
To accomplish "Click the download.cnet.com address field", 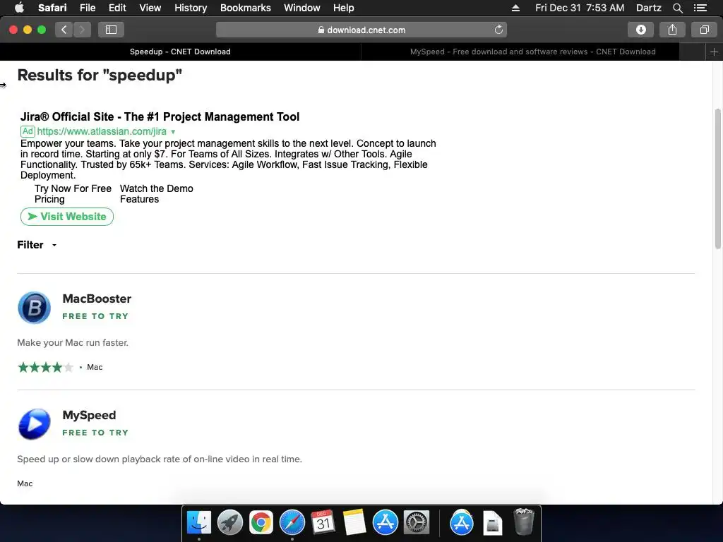I will coord(361,30).
